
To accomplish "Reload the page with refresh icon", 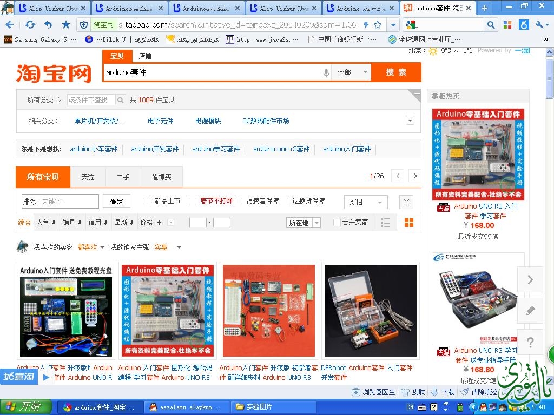I will 30,24.
